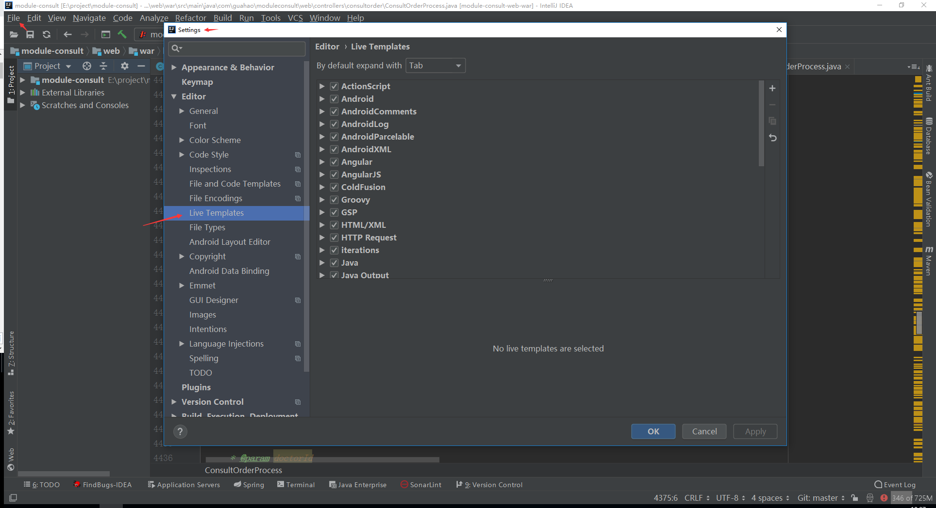Open the Database side tool window
The image size is (936, 508).
tap(929, 136)
